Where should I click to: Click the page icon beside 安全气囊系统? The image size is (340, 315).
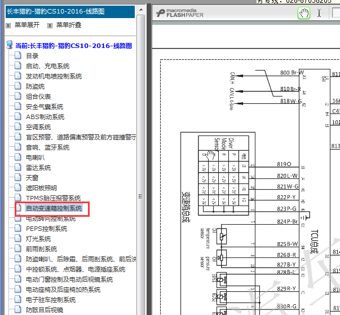(x=18, y=106)
